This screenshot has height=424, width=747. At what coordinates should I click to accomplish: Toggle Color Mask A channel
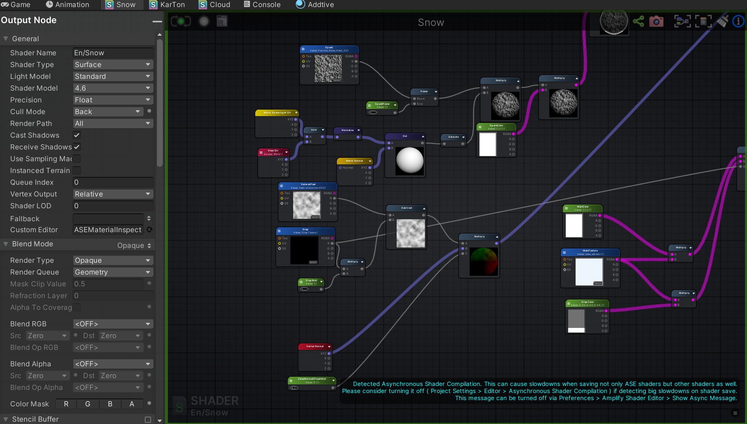[132, 404]
